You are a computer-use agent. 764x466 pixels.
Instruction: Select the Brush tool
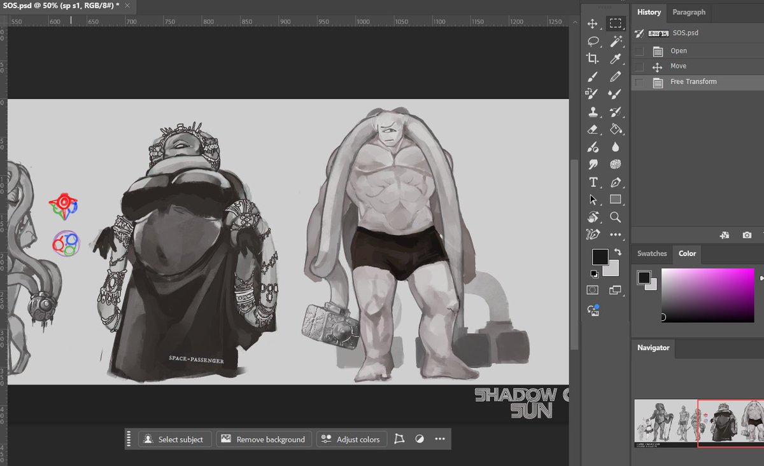(x=593, y=77)
